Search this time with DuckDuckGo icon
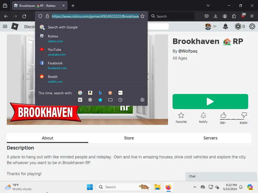Image resolution: width=258 pixels, height=193 pixels. 110,93
